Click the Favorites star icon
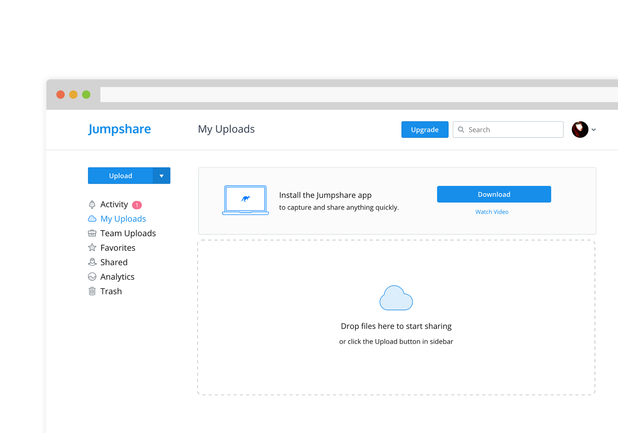 point(92,247)
